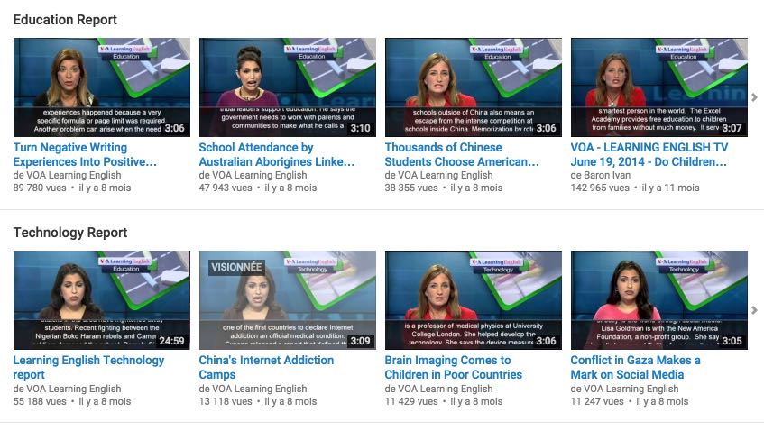Open Brain Imaging video thumbnail
This screenshot has height=431, width=764.
click(474, 300)
